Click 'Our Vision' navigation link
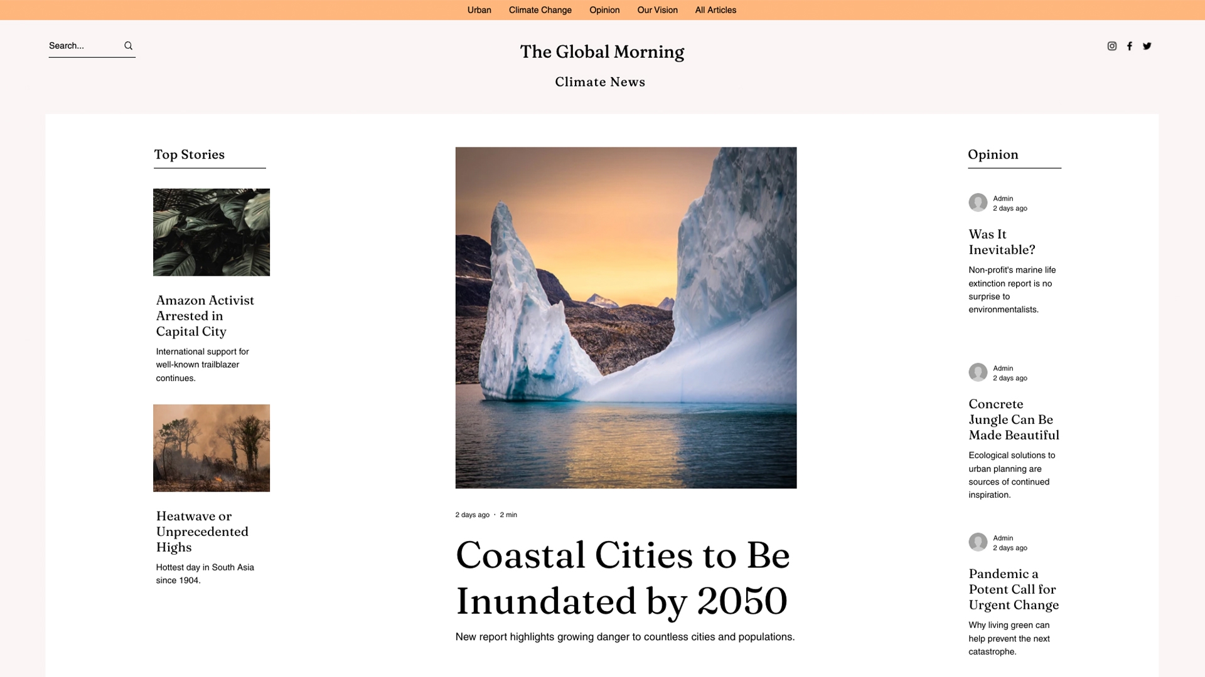Viewport: 1205px width, 677px height. tap(657, 10)
